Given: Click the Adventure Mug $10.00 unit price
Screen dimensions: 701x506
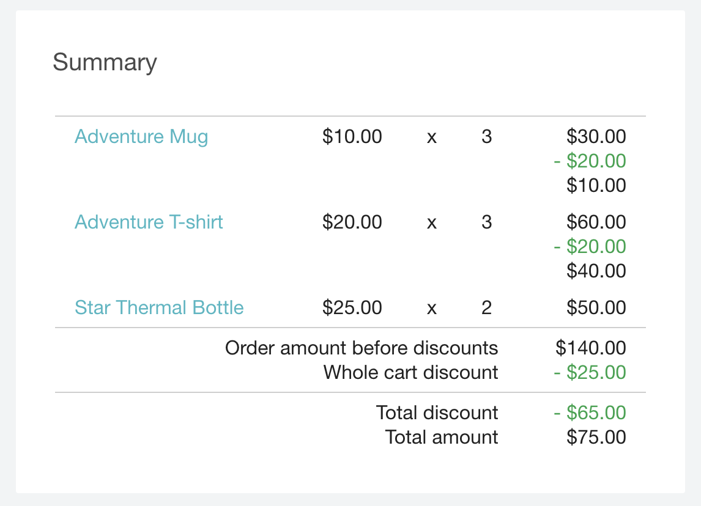Looking at the screenshot, I should (352, 136).
